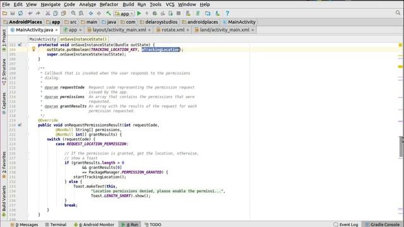Open the View menu
Screen dimensions: 404x227
pos(31,4)
